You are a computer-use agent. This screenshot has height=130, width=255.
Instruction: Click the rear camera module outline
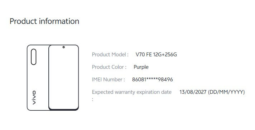[34, 57]
